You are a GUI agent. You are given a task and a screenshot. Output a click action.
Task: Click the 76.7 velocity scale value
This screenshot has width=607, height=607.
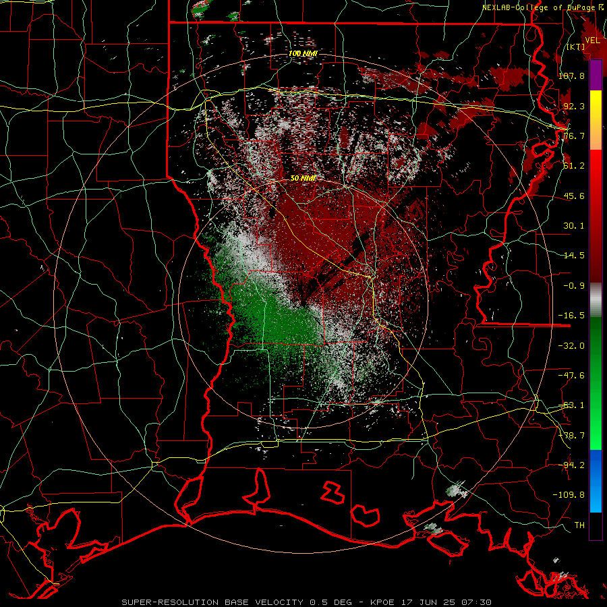coord(574,136)
